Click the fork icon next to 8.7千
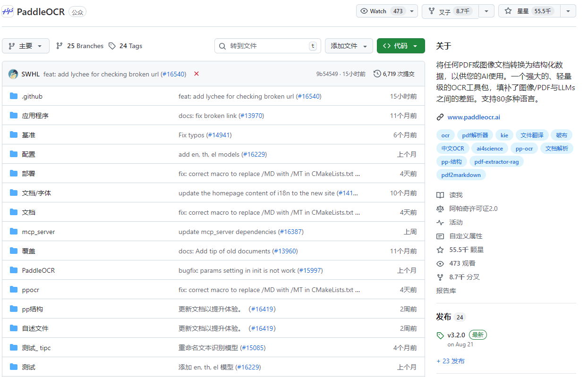 (431, 11)
